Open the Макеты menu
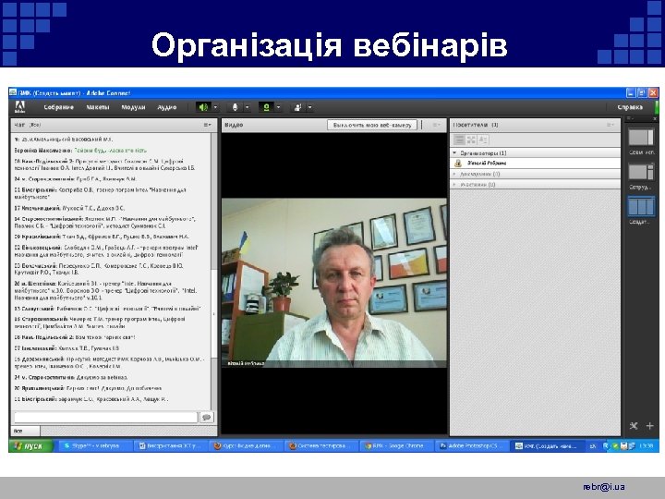Viewport: 665px width, 499px height. click(98, 107)
